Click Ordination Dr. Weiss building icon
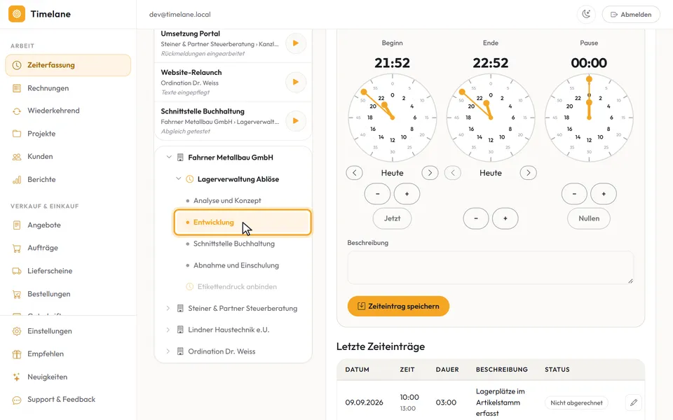Image resolution: width=673 pixels, height=420 pixels. click(181, 351)
